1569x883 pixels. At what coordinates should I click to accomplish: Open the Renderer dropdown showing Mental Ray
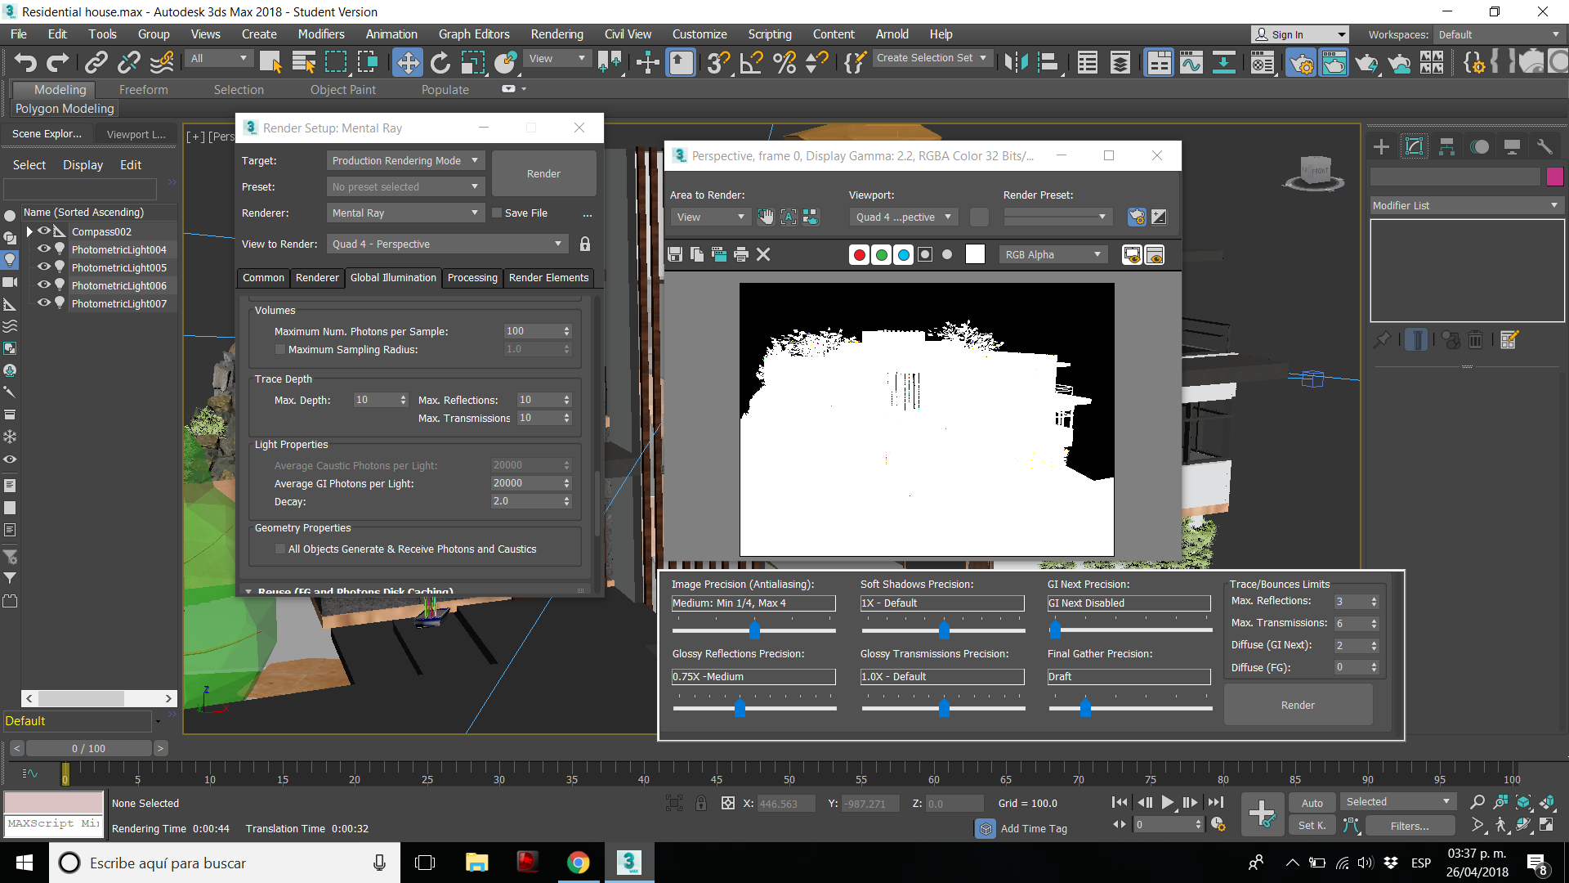[x=405, y=213]
